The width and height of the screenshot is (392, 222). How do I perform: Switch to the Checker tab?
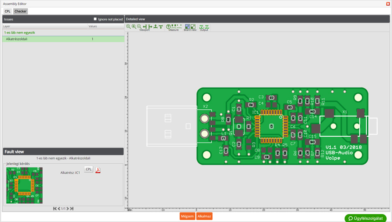pos(20,11)
